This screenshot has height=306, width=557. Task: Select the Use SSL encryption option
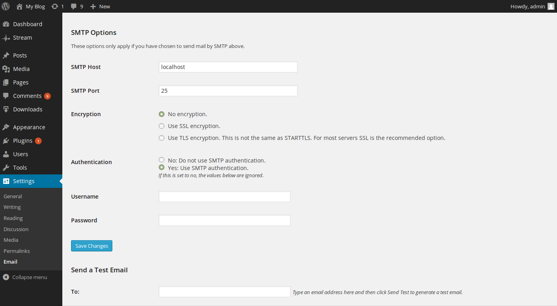tap(162, 126)
